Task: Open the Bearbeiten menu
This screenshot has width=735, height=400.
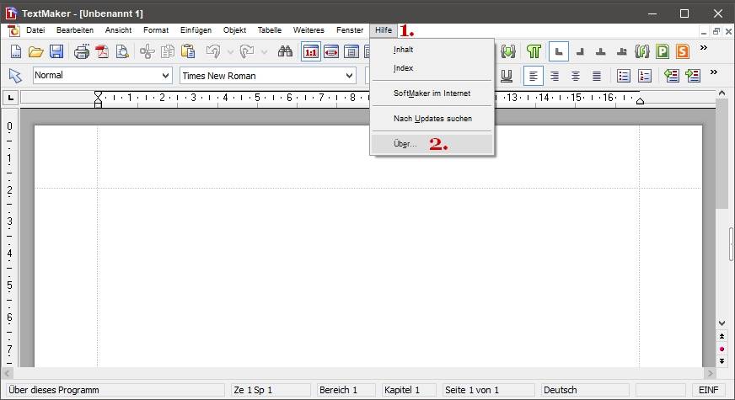Action: pos(75,30)
